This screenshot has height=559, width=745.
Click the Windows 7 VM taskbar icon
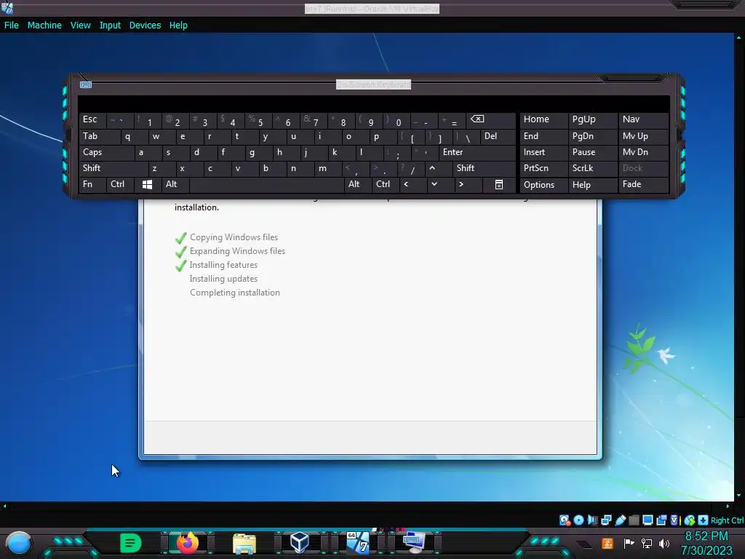point(358,542)
